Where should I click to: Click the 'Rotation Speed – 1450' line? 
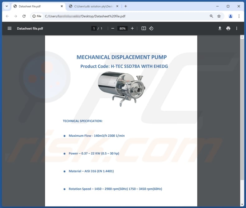[x=115, y=189]
